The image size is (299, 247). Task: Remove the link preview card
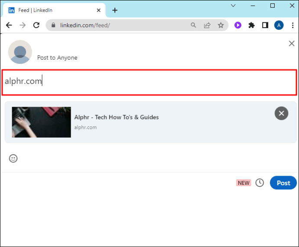click(281, 114)
